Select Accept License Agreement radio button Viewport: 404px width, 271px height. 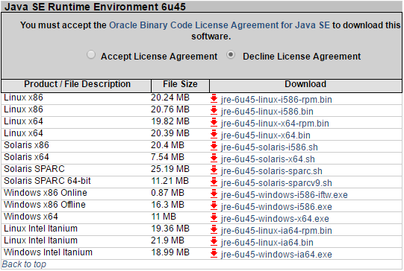pos(91,54)
